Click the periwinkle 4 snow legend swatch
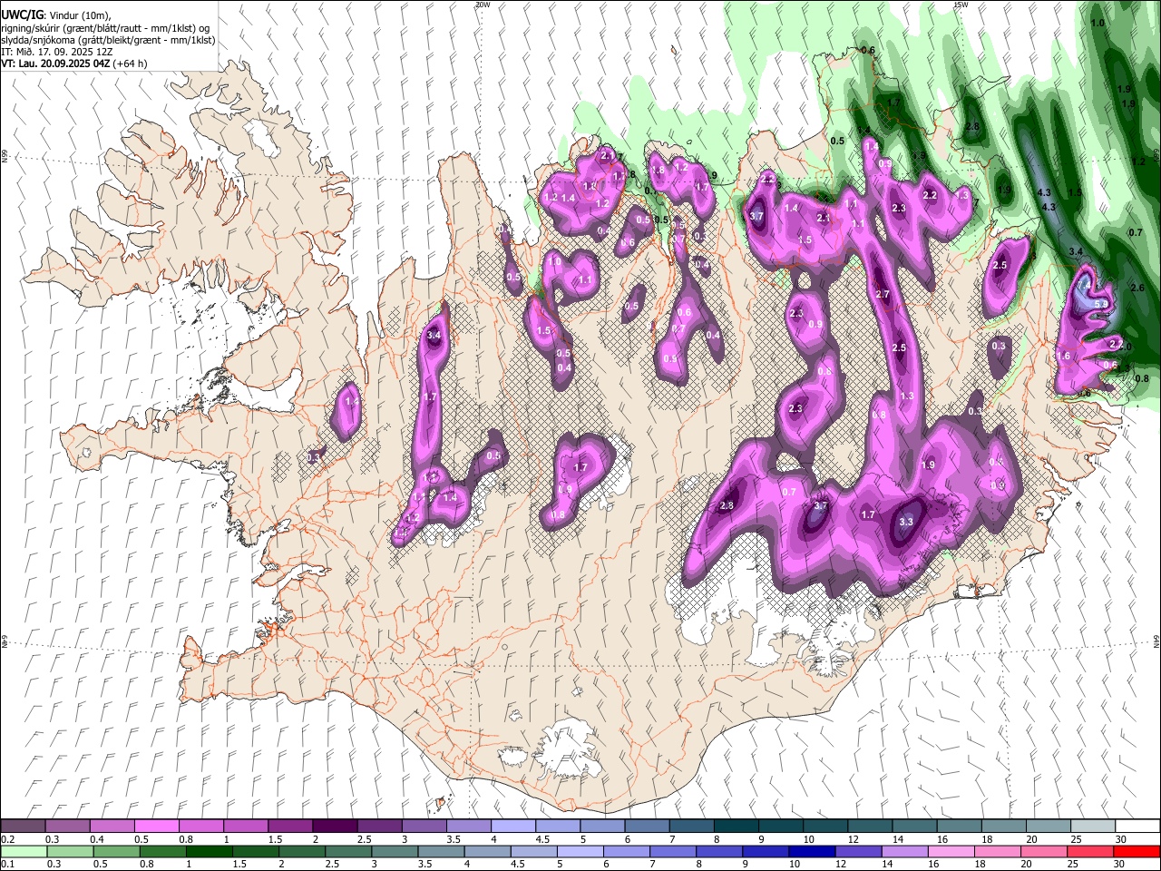This screenshot has width=1161, height=871. 512,827
